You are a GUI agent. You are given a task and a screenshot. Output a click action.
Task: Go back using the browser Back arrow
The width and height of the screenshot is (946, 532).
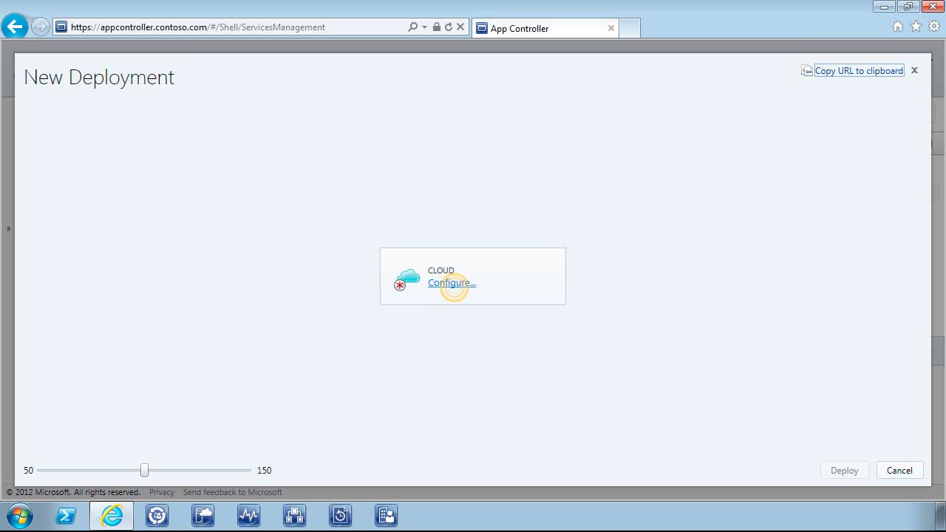[x=15, y=27]
